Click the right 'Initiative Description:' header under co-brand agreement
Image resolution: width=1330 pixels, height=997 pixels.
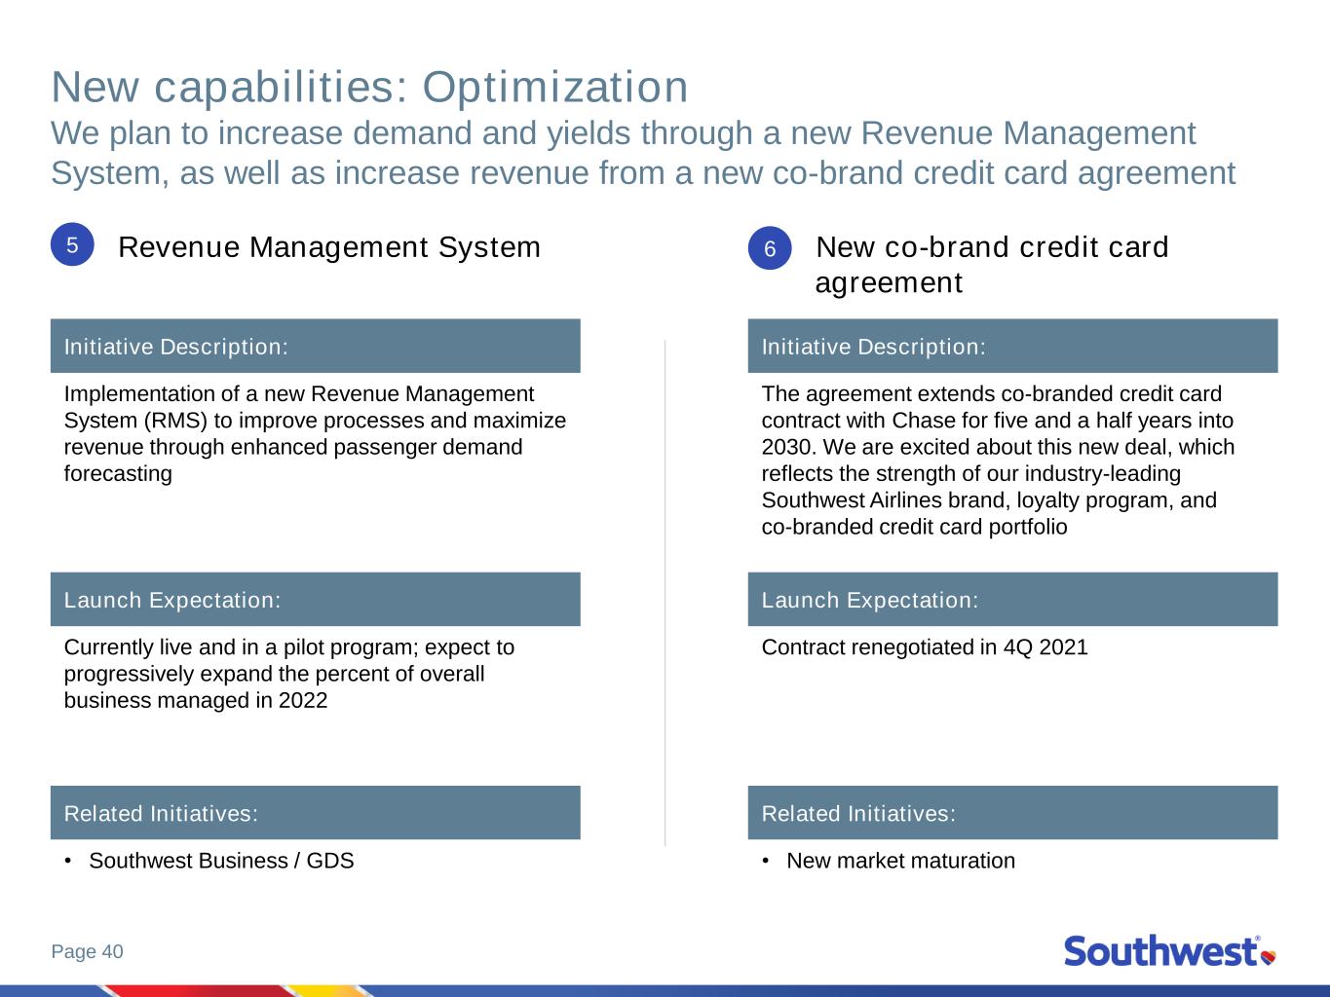[1013, 346]
